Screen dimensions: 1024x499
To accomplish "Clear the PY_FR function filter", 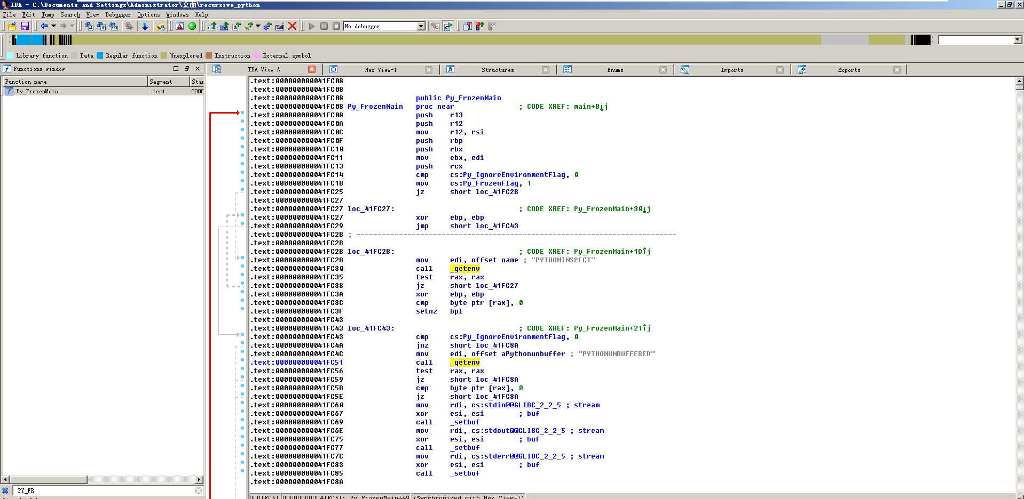I will (x=199, y=490).
